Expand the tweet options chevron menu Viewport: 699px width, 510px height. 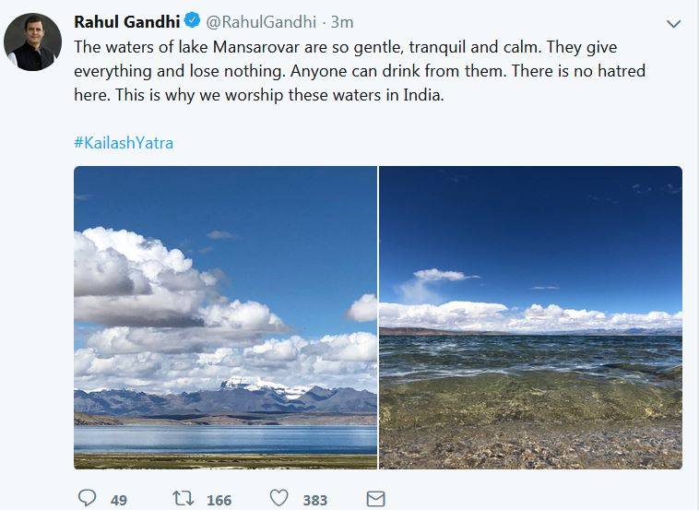pyautogui.click(x=673, y=24)
